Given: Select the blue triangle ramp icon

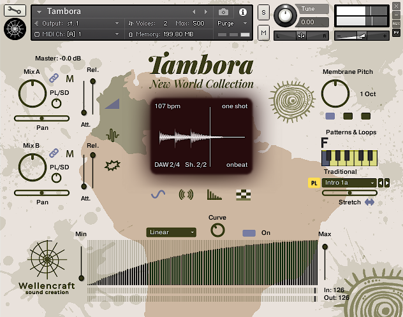Looking at the screenshot, I should coord(112,104).
